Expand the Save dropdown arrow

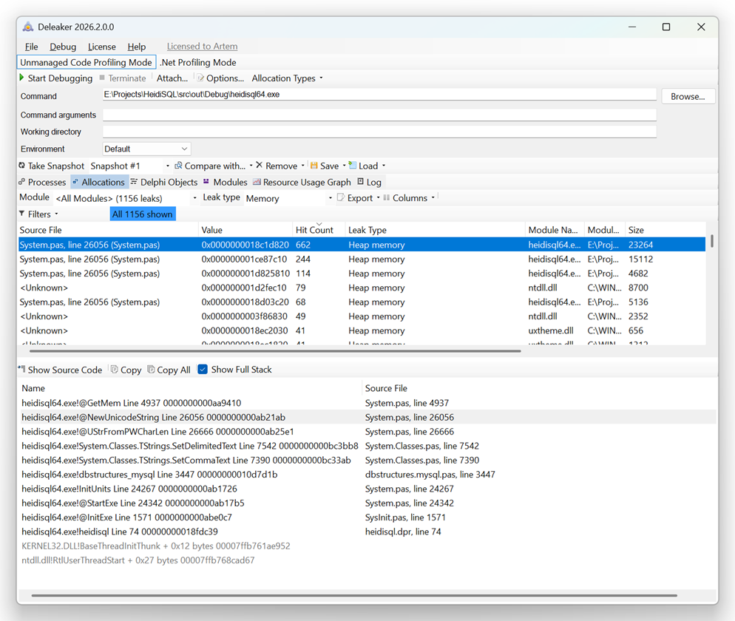pyautogui.click(x=344, y=166)
